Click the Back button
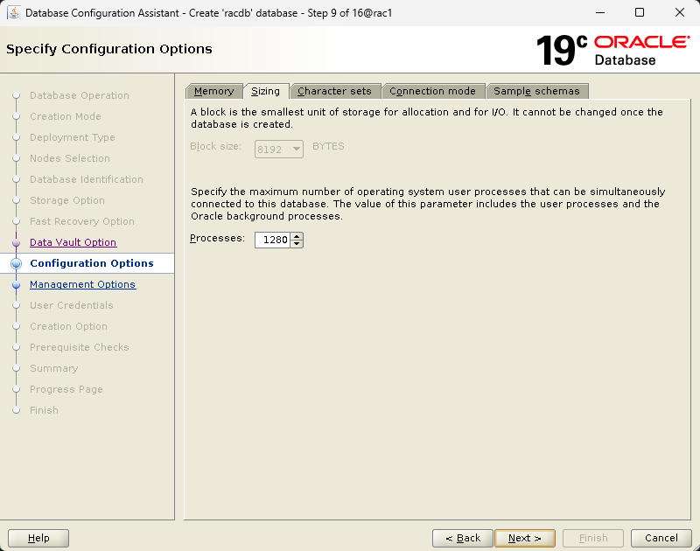The width and height of the screenshot is (700, 551). point(463,538)
